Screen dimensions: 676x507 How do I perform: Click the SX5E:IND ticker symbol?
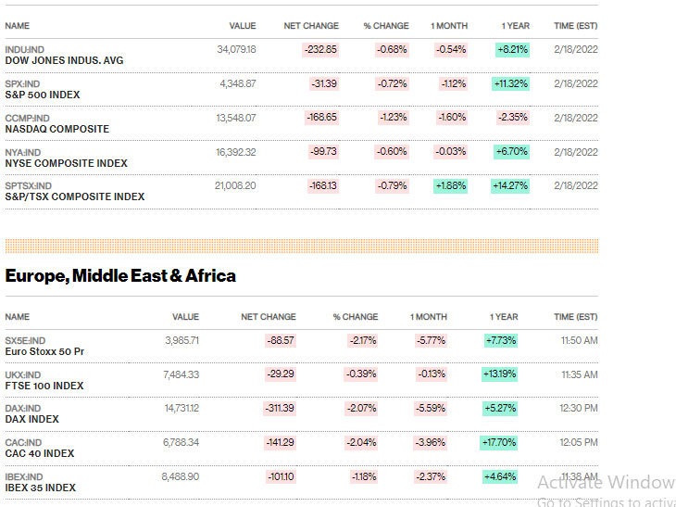coord(25,340)
